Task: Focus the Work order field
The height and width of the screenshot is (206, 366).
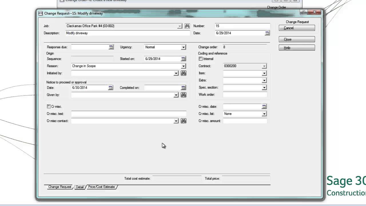Action: pos(245,95)
